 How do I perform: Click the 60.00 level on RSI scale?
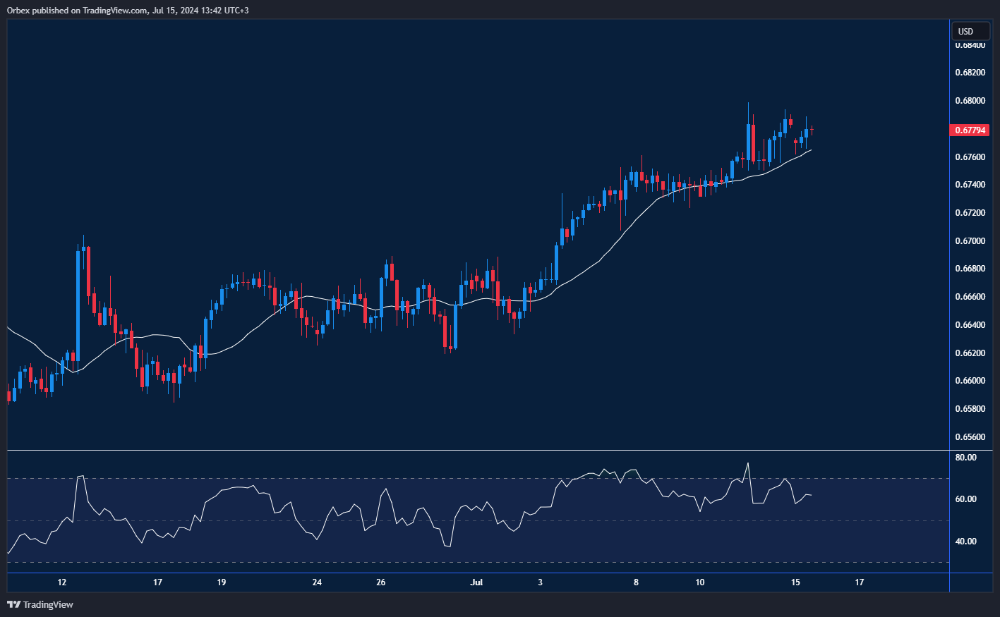point(965,499)
